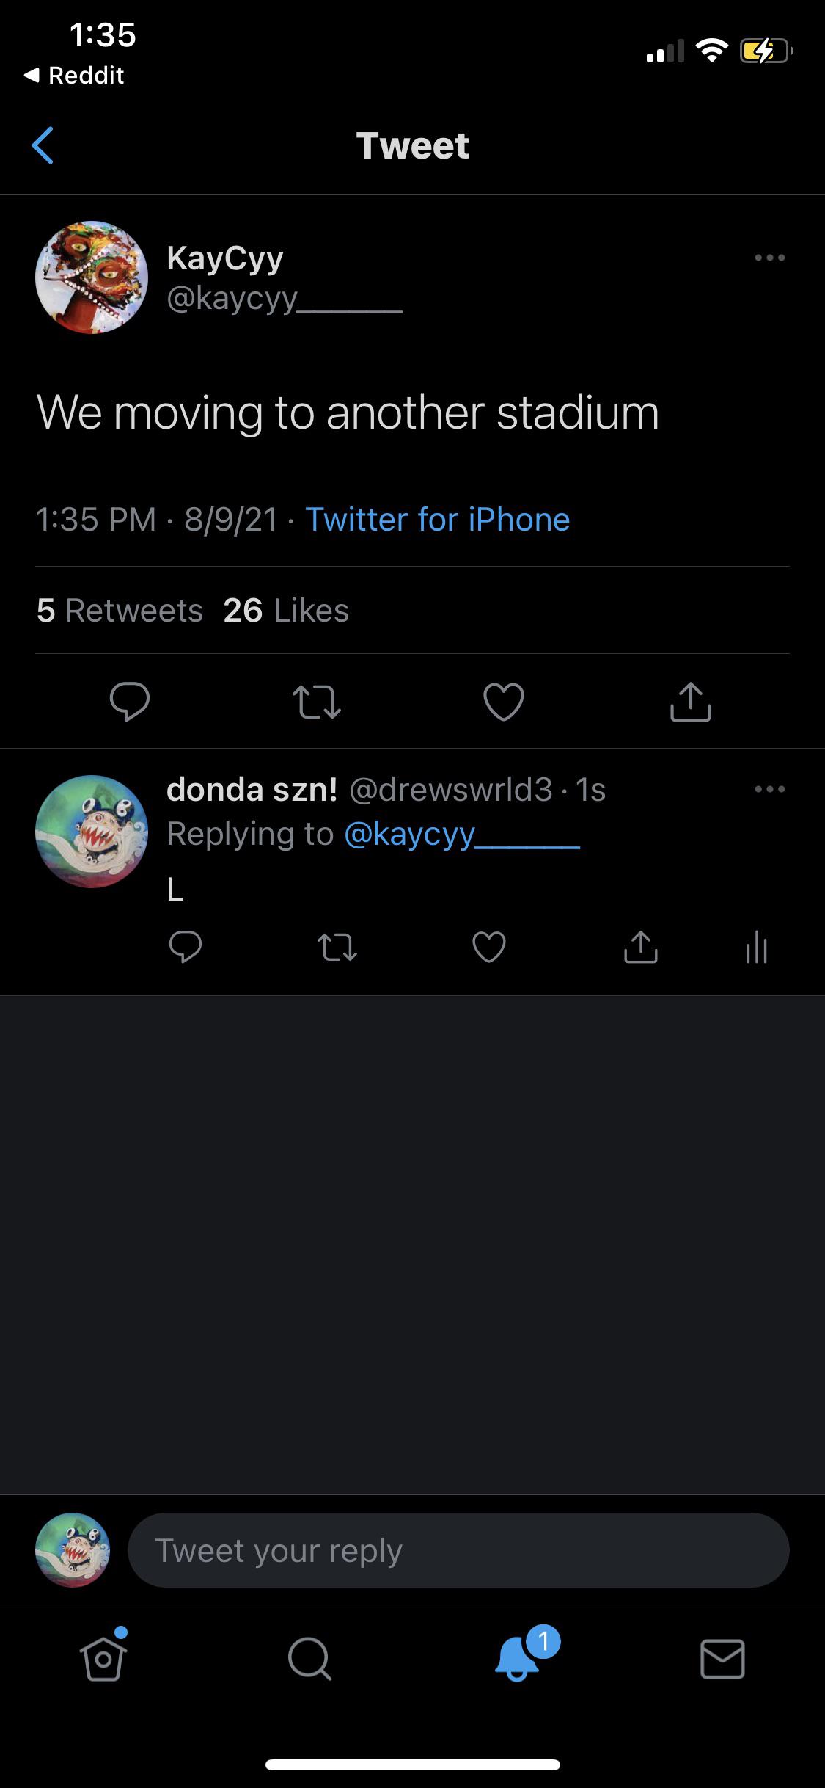The image size is (825, 1788).
Task: Tap the 'Tweet your reply' field
Action: coord(458,1550)
